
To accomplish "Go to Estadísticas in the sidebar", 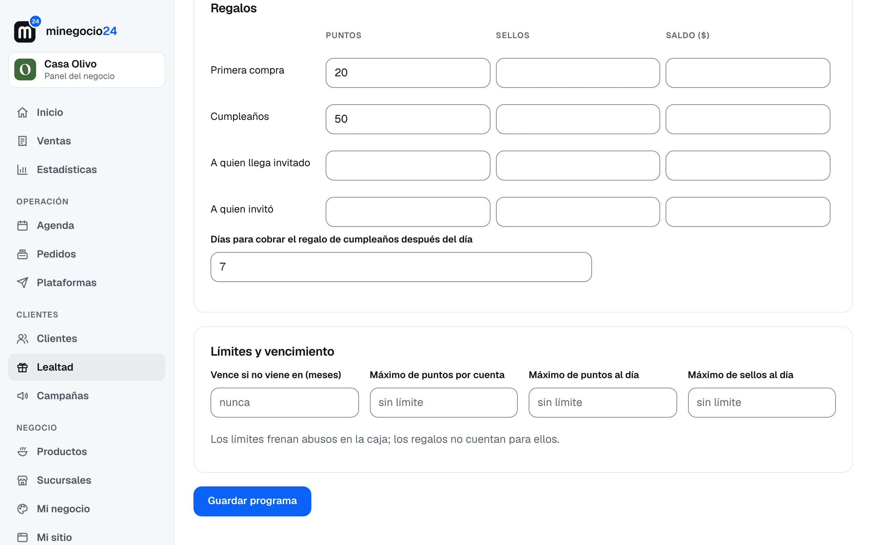I will tap(87, 169).
